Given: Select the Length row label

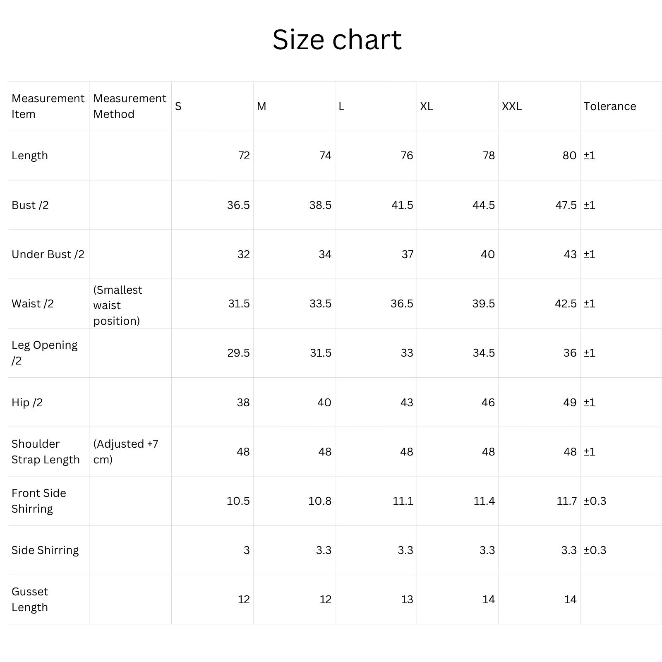Looking at the screenshot, I should (30, 156).
